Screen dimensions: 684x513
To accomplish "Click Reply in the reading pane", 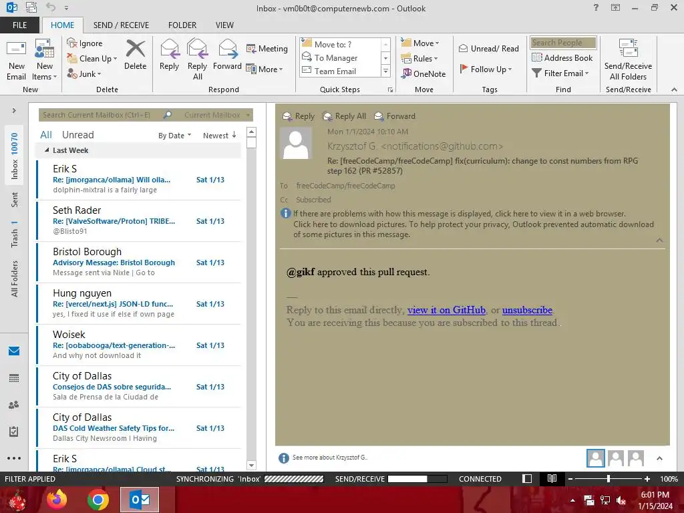I will coord(299,116).
